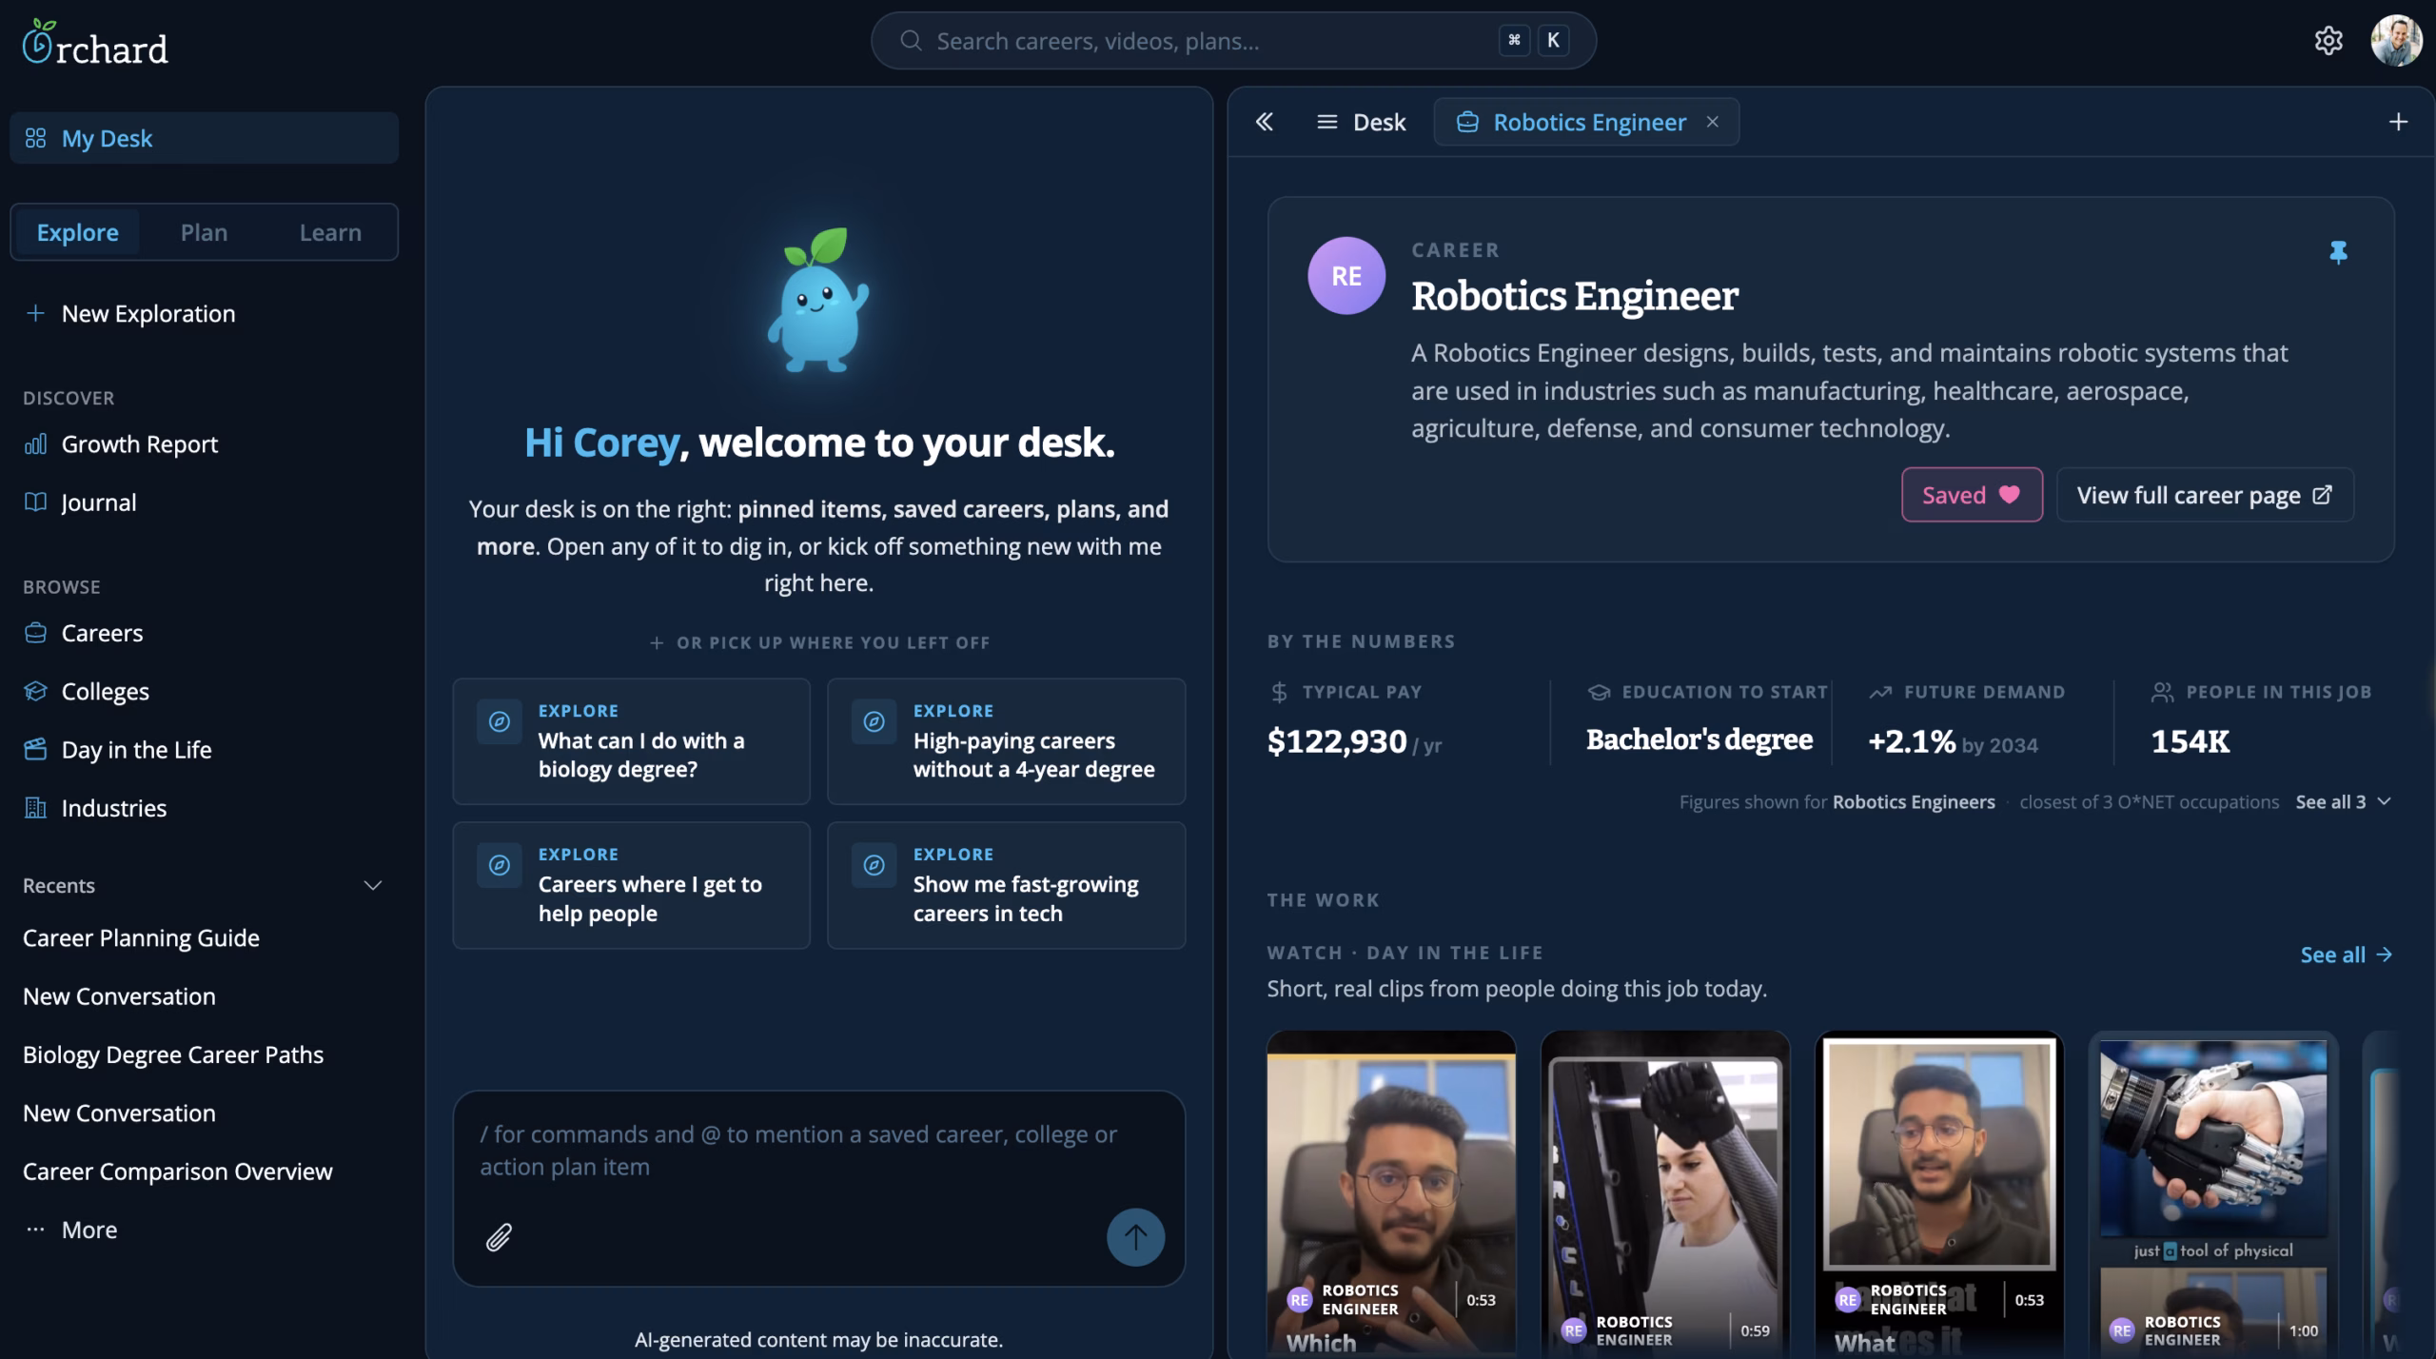The height and width of the screenshot is (1359, 2436).
Task: Switch to the Plan mode tab
Action: [204, 232]
